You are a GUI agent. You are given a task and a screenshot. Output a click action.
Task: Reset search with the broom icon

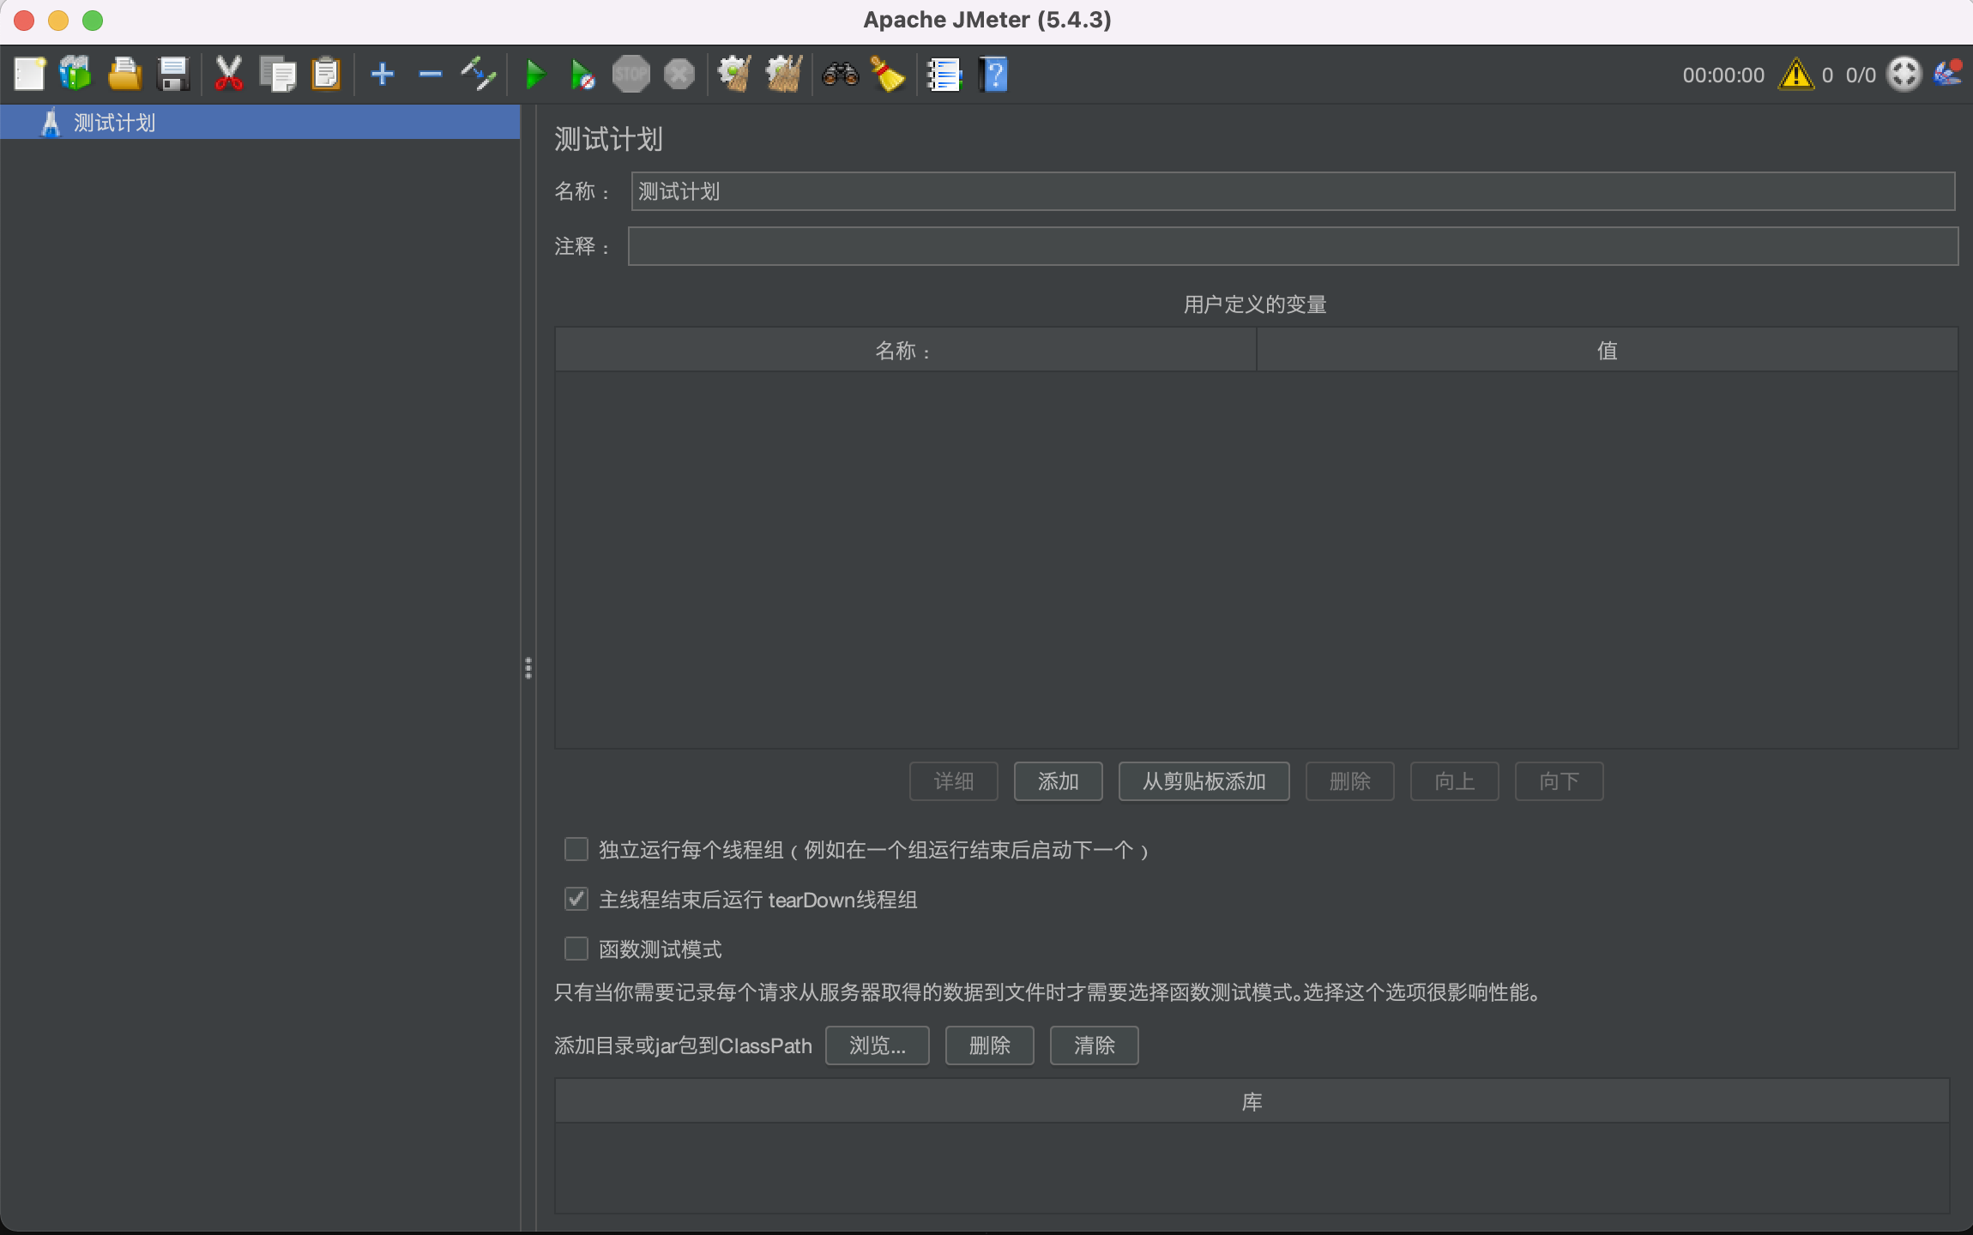[x=889, y=75]
